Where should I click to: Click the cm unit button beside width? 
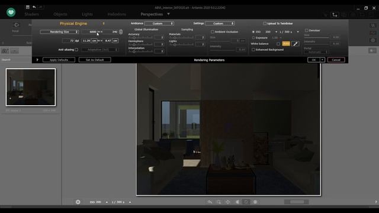[x=94, y=41]
